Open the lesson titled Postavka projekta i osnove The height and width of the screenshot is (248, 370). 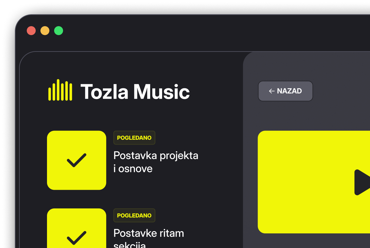click(156, 162)
